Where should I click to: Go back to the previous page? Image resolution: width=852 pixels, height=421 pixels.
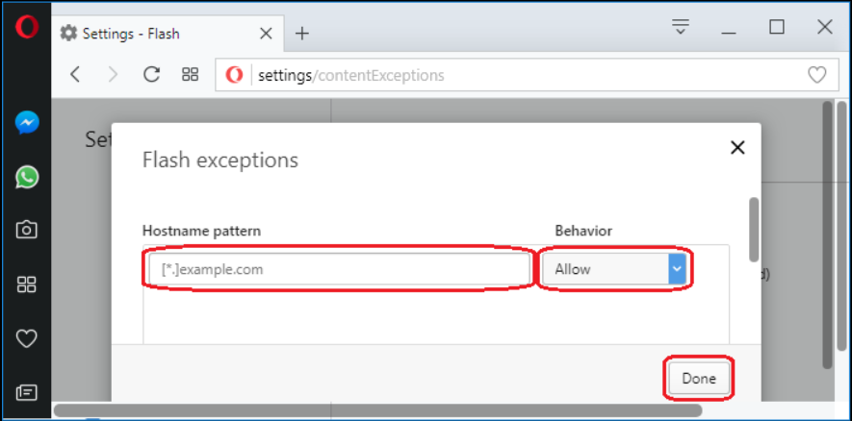(x=76, y=74)
